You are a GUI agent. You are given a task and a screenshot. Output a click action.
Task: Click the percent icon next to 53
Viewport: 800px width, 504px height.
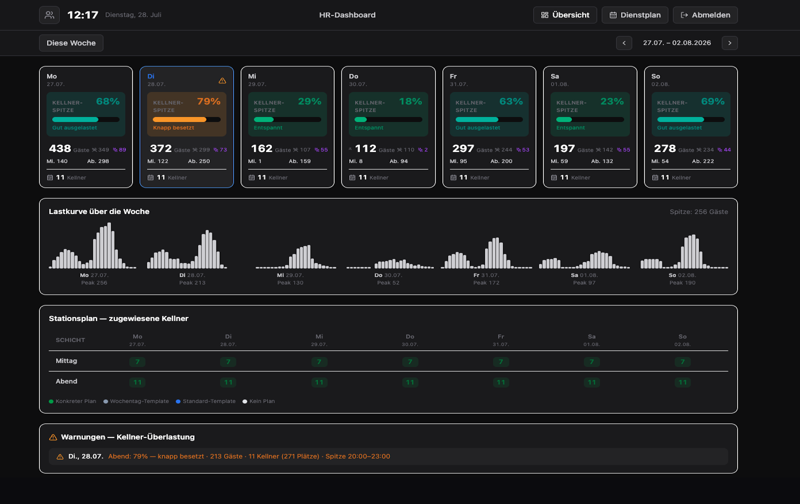tap(518, 150)
